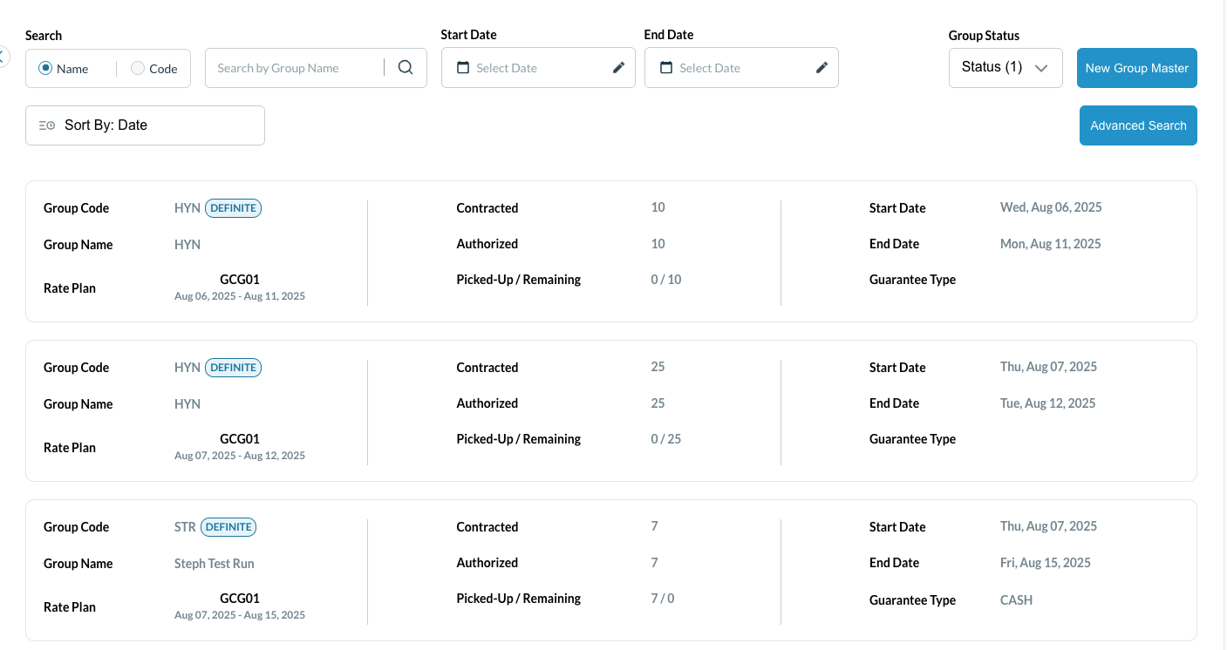Click the Start Date calendar icon
The width and height of the screenshot is (1227, 650).
(x=463, y=68)
